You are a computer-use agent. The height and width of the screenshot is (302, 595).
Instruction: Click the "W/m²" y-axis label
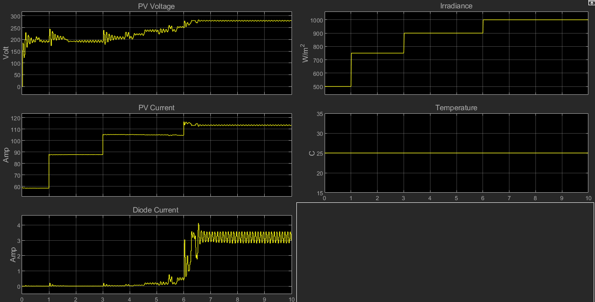point(304,53)
